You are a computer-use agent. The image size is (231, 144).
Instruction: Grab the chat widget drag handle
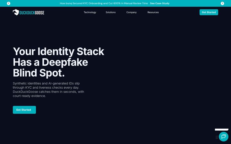[217, 137]
